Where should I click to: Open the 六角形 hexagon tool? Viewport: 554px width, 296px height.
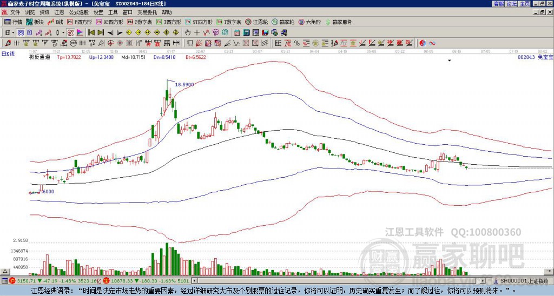pos(309,22)
